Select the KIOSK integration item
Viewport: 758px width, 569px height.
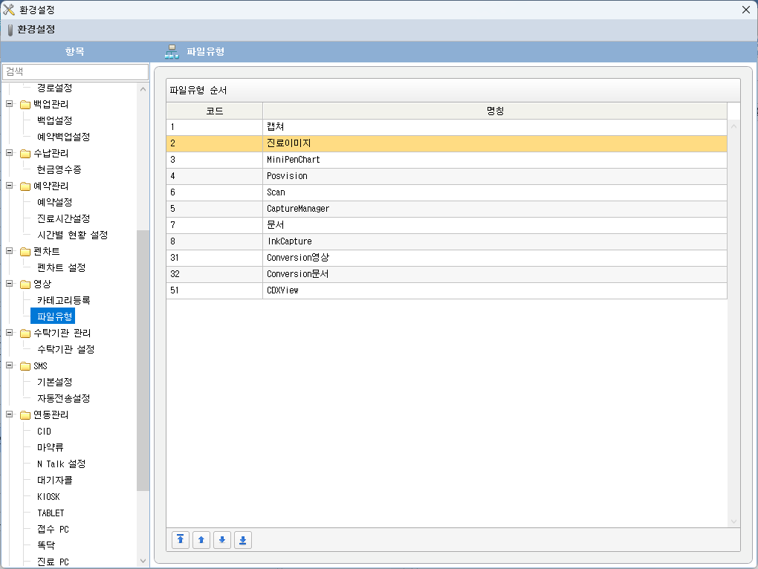48,497
